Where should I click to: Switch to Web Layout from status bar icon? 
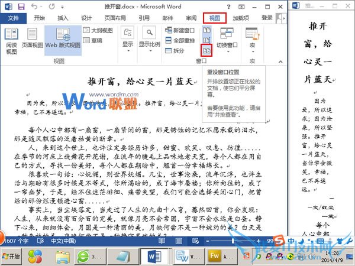195,241
